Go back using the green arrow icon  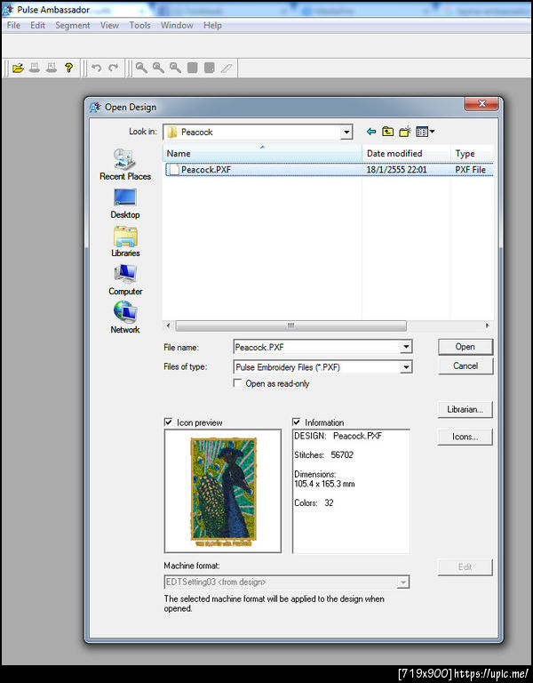click(371, 132)
